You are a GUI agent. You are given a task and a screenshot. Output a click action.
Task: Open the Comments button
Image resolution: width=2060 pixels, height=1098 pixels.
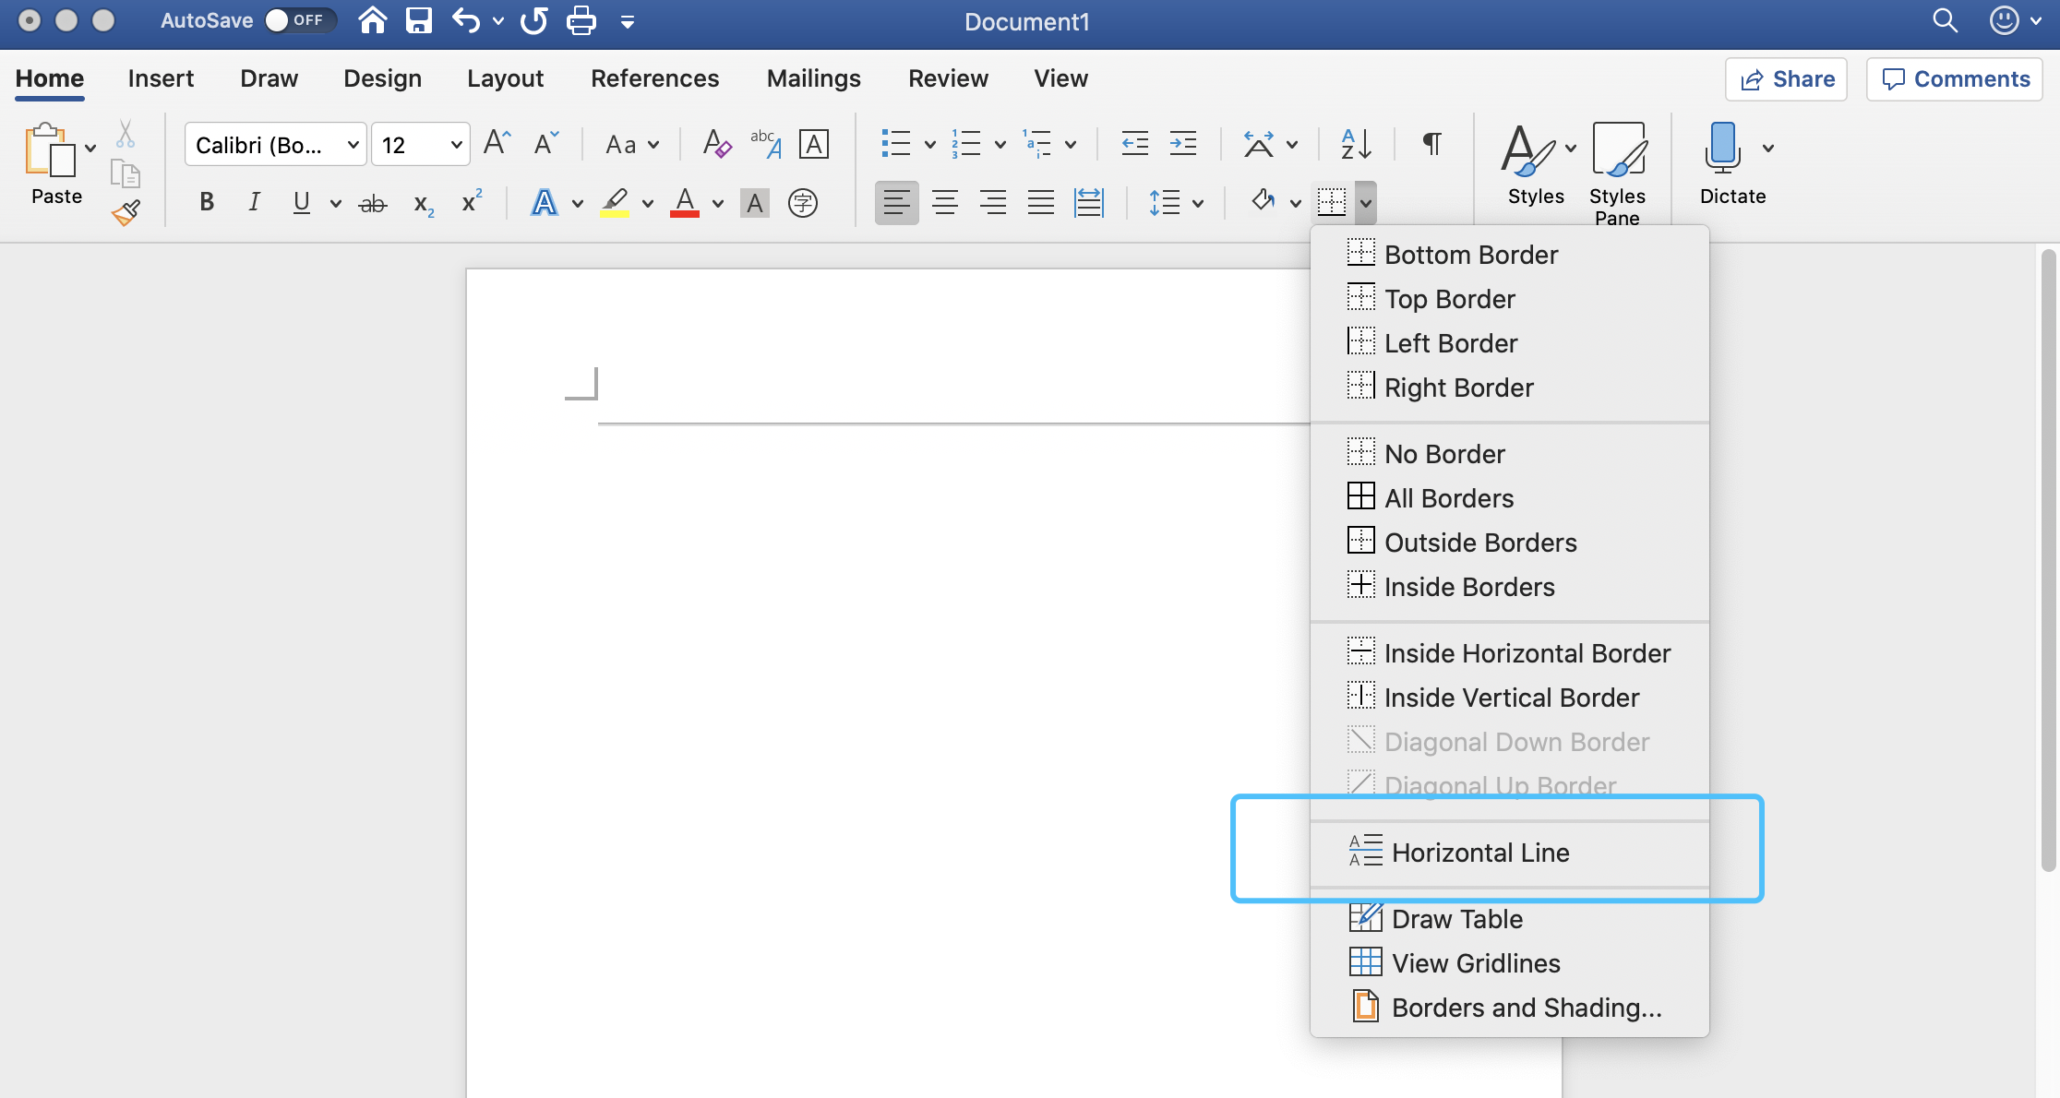pyautogui.click(x=1955, y=79)
